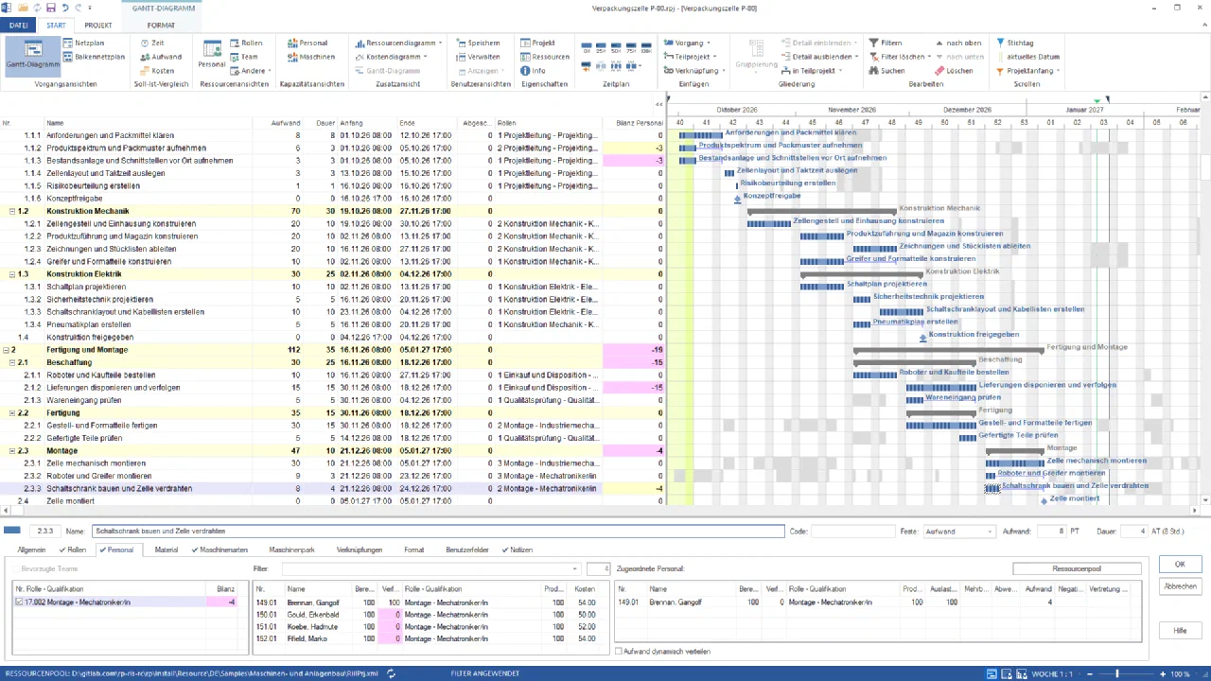Confirm with the OK button
The height and width of the screenshot is (681, 1211).
point(1180,565)
